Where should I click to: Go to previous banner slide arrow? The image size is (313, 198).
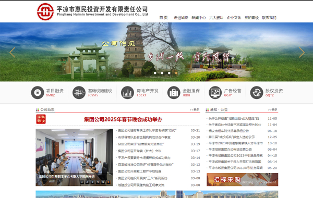13,53
